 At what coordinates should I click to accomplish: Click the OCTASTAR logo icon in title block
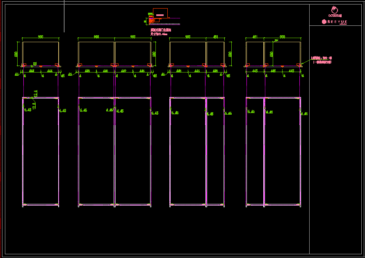point(335,10)
